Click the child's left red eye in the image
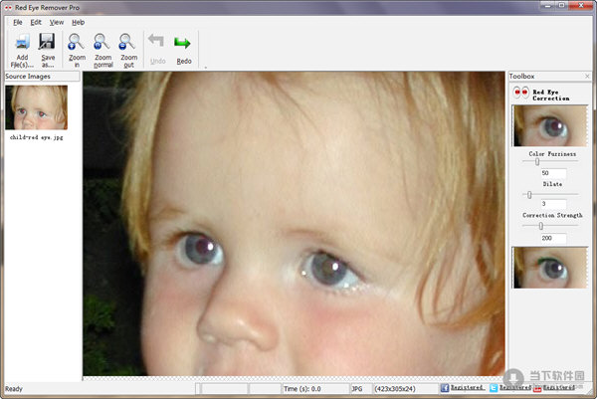This screenshot has width=597, height=399. (201, 250)
